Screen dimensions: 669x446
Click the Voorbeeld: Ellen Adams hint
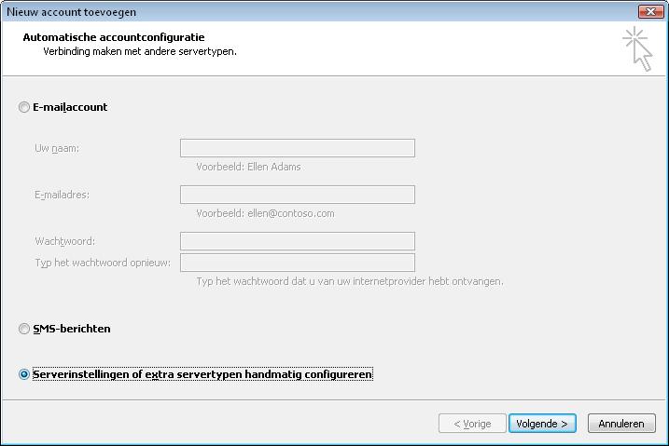click(x=248, y=167)
